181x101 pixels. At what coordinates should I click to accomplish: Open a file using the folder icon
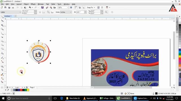pos(5,8)
